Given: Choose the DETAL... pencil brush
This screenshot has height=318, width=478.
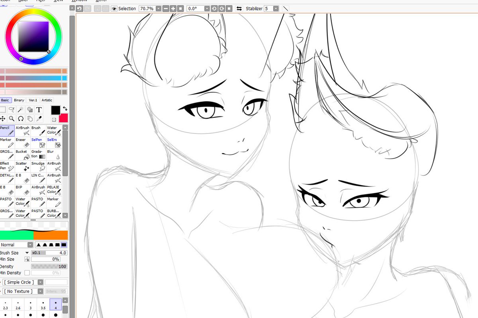Looking at the screenshot, I should click(x=7, y=178).
